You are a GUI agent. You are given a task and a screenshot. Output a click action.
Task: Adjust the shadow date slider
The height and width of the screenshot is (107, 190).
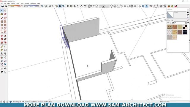15,6
